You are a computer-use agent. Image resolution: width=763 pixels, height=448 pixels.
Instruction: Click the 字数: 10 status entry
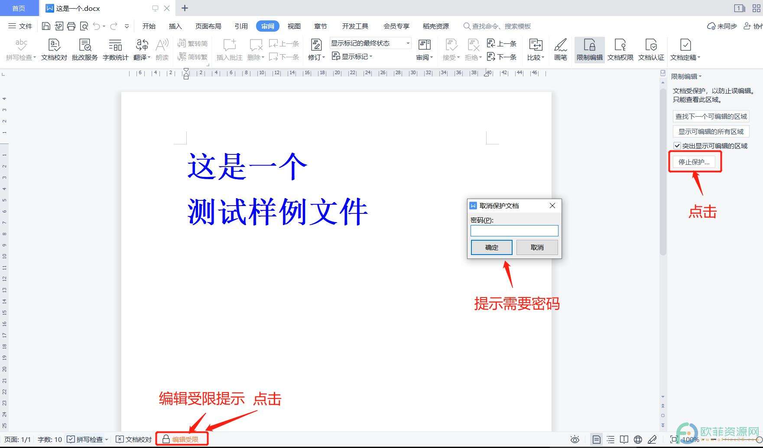click(50, 439)
